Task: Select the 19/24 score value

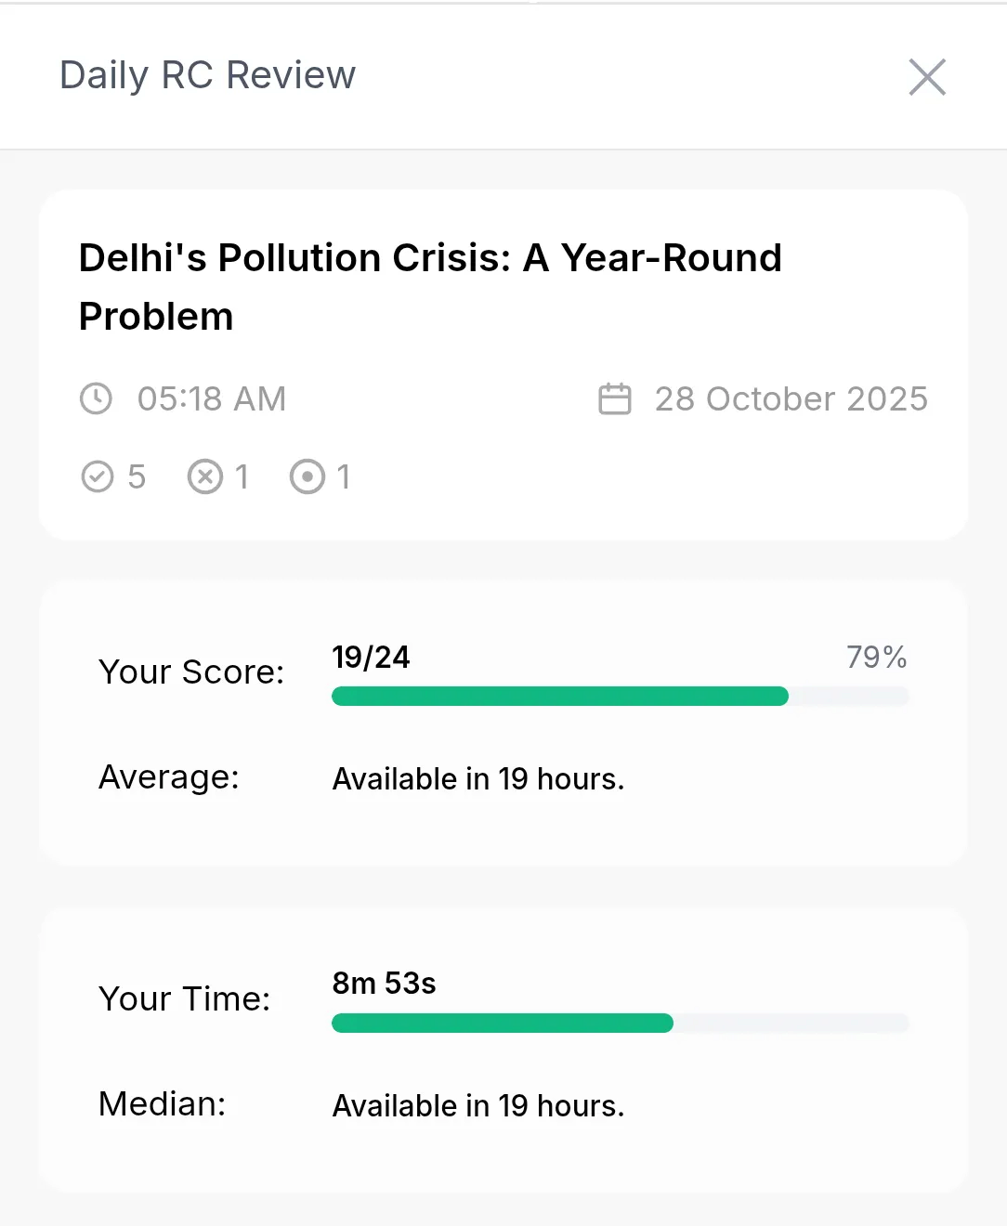Action: point(372,657)
